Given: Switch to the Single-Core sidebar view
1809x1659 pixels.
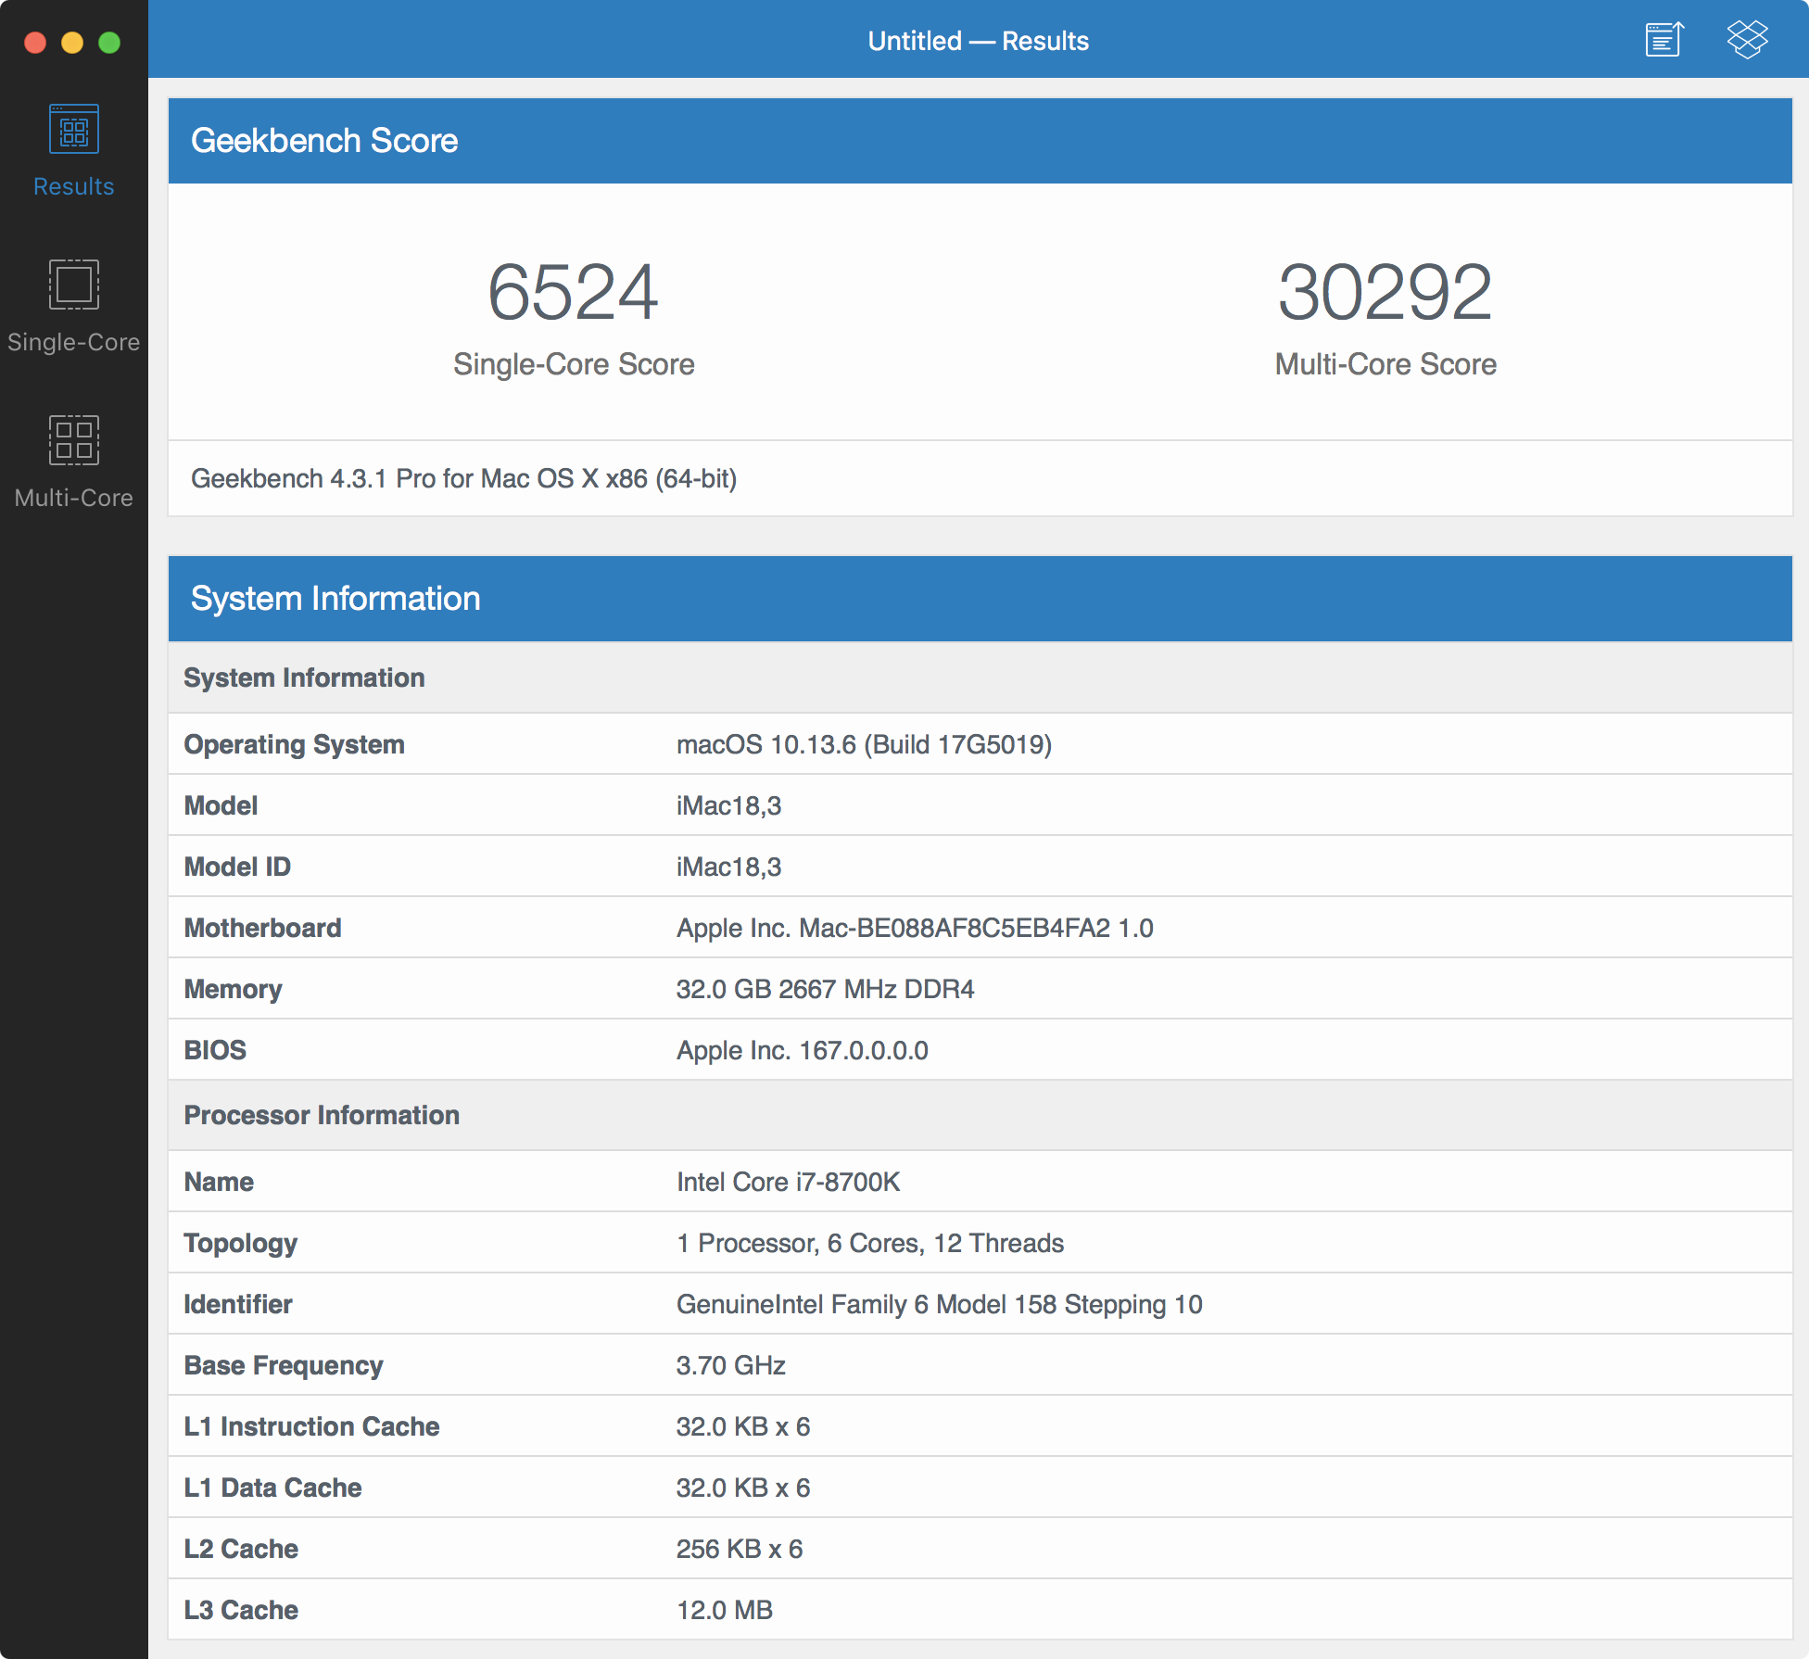Looking at the screenshot, I should click(x=73, y=306).
